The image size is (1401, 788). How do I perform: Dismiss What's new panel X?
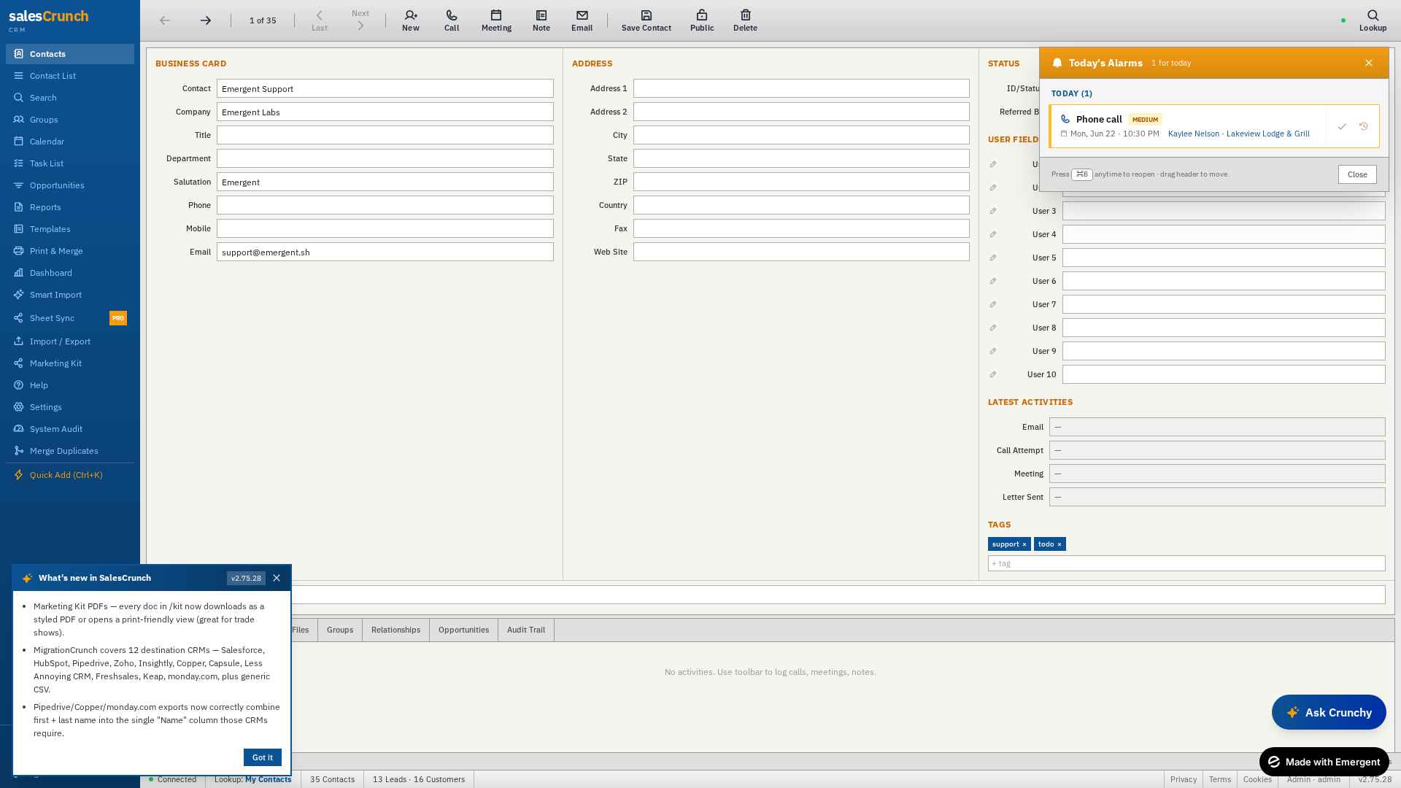277,578
